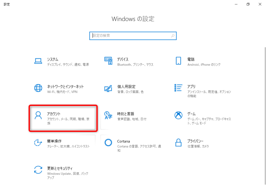Click description 位置情報、カメラ
This screenshot has height=189, width=266.
click(198, 146)
